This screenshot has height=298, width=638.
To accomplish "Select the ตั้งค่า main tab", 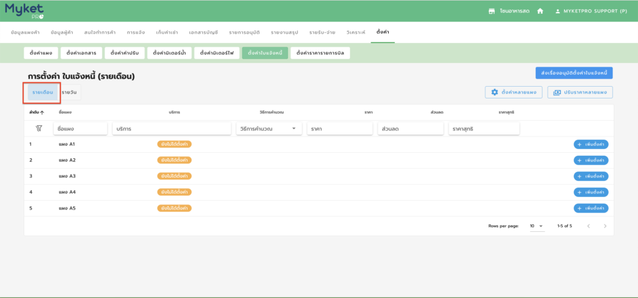I will pyautogui.click(x=383, y=32).
